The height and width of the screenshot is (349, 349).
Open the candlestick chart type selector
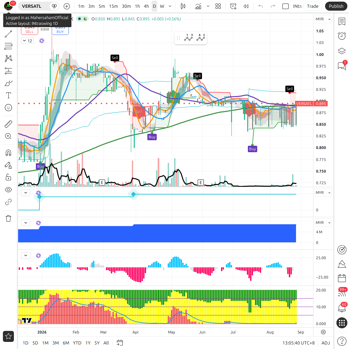(183, 6)
